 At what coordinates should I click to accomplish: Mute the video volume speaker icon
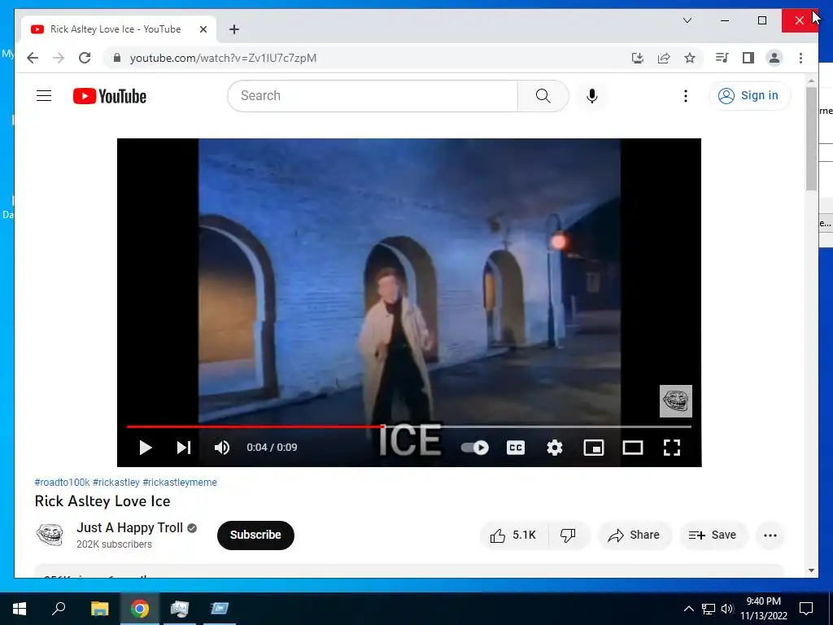[222, 448]
